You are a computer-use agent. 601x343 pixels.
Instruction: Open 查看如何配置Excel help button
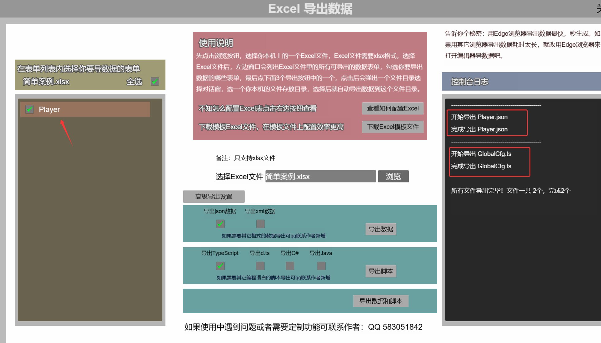[x=393, y=108]
